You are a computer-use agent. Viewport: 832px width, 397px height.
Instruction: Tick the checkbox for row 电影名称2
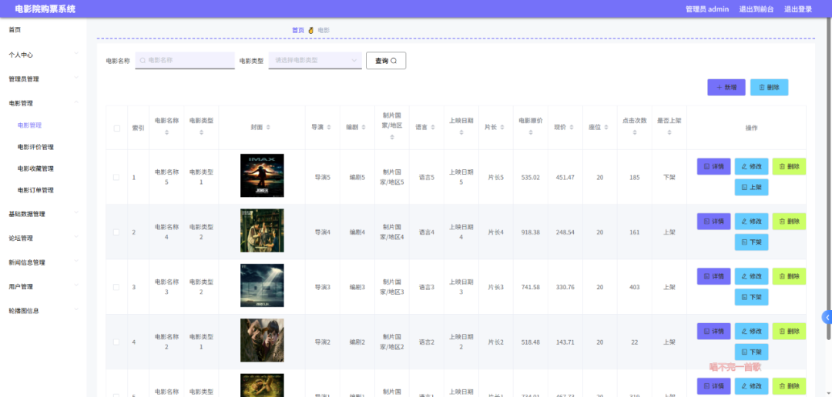pyautogui.click(x=117, y=342)
